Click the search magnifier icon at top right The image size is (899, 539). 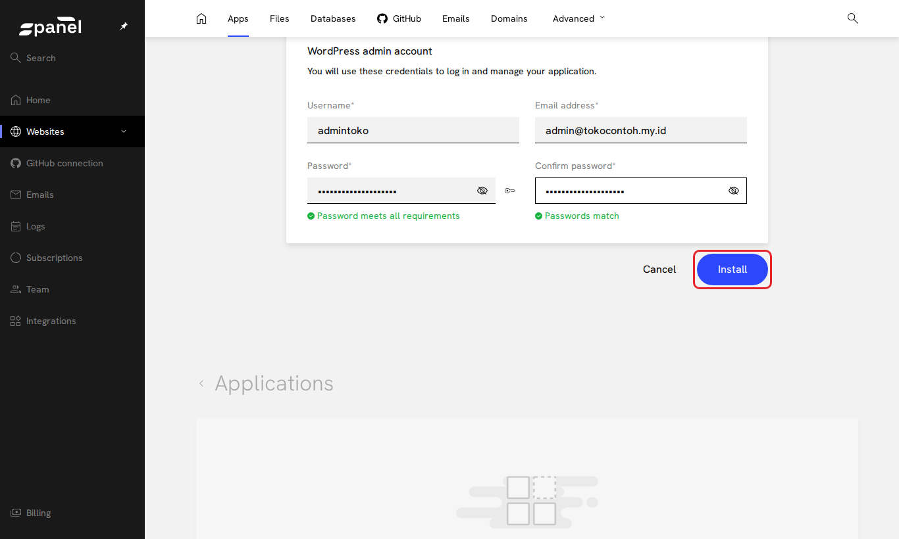tap(852, 18)
